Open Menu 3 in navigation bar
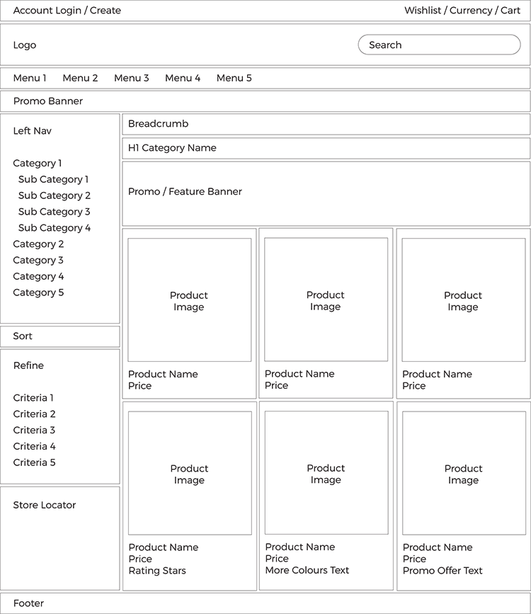Image resolution: width=531 pixels, height=614 pixels. pos(132,78)
